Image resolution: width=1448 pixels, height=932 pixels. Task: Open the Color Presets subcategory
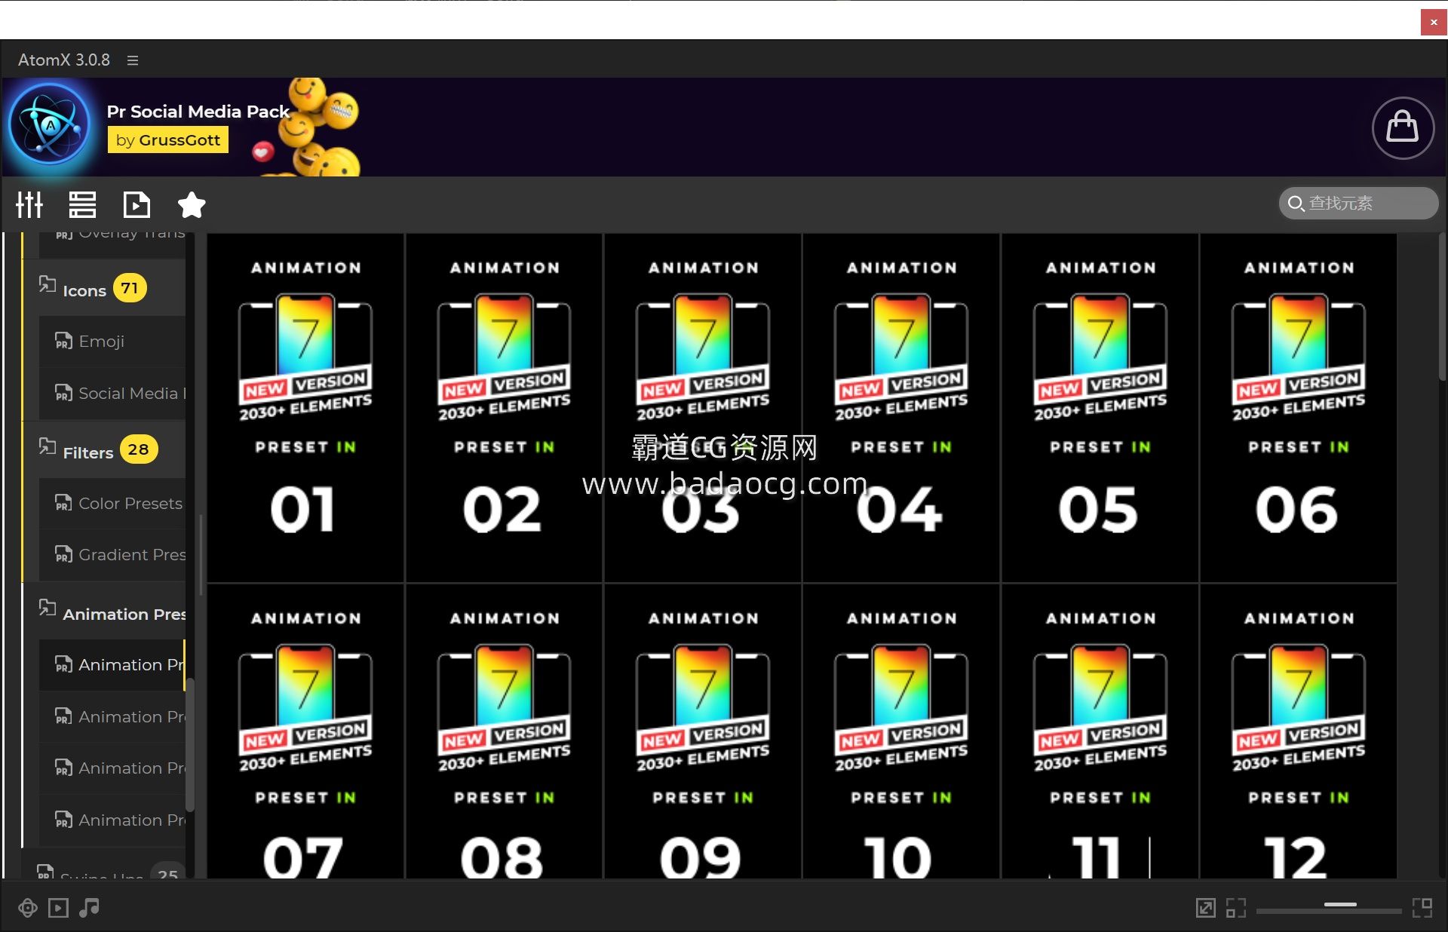[x=112, y=503]
